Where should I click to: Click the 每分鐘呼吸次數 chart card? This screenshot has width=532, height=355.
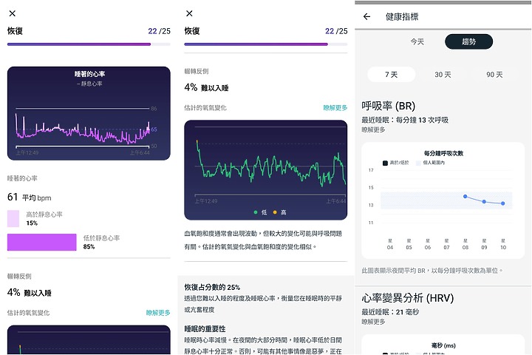pyautogui.click(x=443, y=200)
